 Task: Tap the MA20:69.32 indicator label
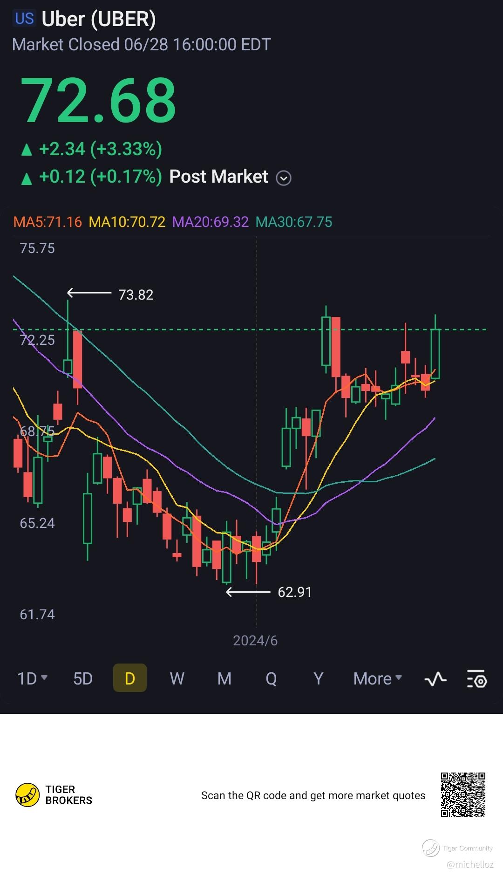point(211,222)
